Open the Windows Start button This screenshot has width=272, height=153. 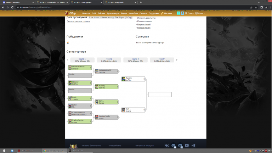point(4,151)
